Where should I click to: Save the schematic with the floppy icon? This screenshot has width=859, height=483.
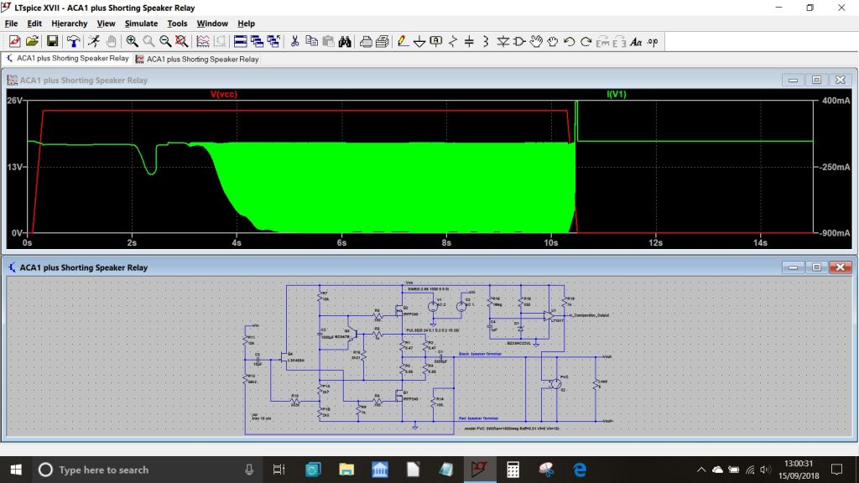(53, 42)
